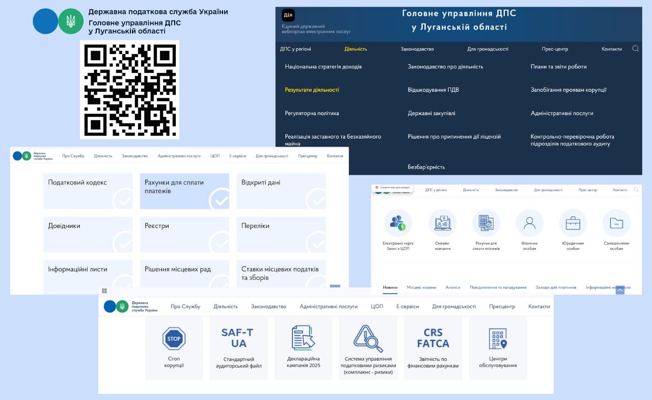This screenshot has width=652, height=400.
Task: Open the Відкриті дані tile
Action: pos(281,191)
